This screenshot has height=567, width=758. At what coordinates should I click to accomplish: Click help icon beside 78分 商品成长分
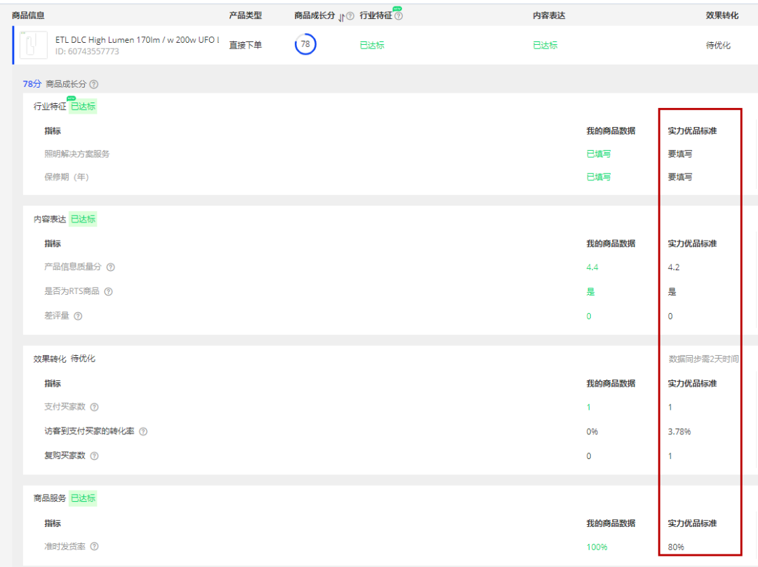tap(94, 84)
